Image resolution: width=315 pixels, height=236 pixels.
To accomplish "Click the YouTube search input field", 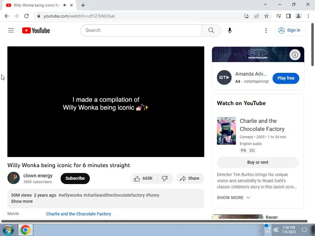I will pos(141,30).
